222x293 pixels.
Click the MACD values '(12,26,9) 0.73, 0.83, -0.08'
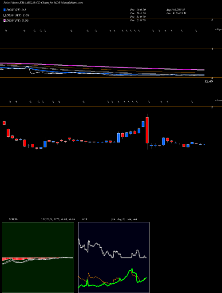(x=58, y=219)
